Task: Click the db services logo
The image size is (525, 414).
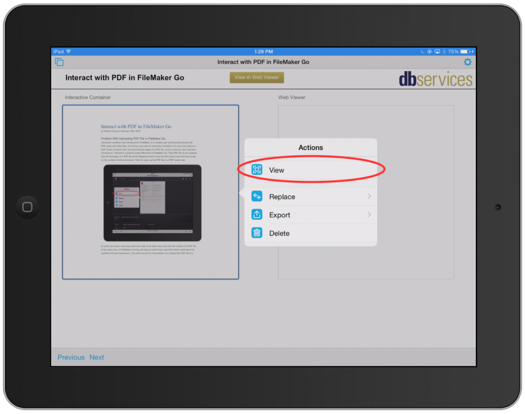Action: point(435,78)
